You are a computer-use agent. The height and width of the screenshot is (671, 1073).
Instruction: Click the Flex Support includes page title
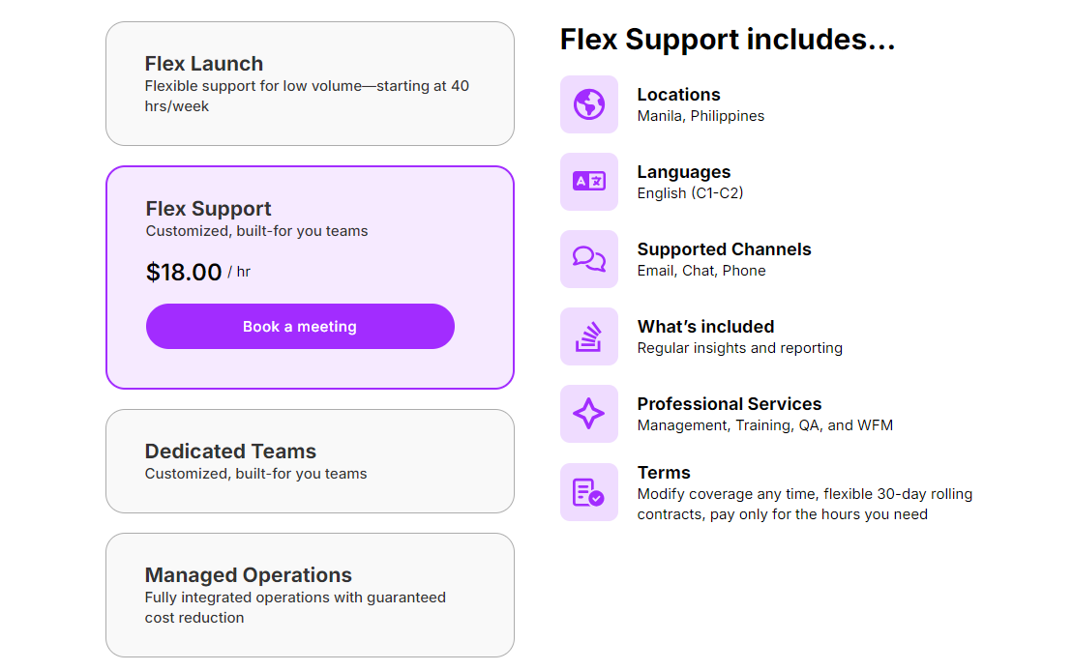(x=727, y=39)
